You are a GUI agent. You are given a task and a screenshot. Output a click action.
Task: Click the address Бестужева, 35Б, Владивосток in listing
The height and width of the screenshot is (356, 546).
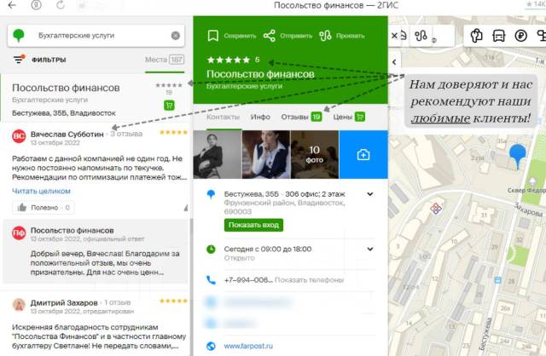click(x=64, y=113)
